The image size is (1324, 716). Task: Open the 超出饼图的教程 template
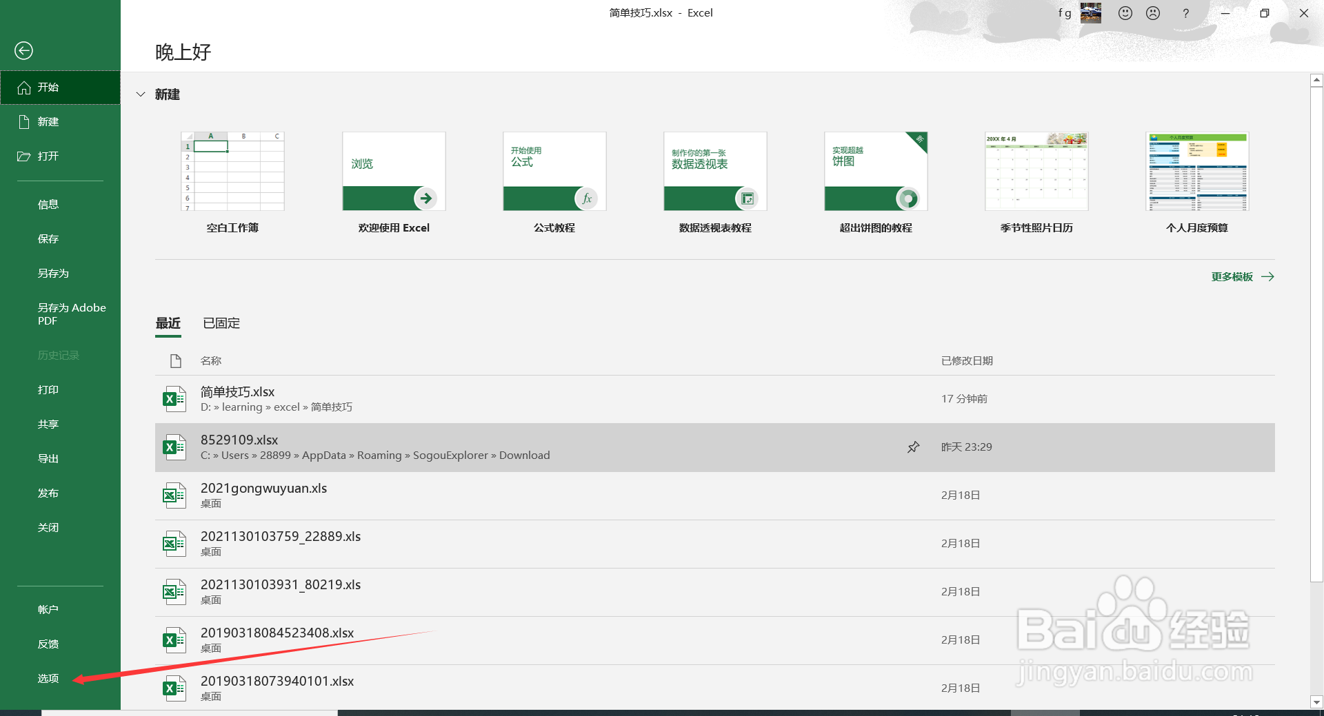[x=876, y=183]
